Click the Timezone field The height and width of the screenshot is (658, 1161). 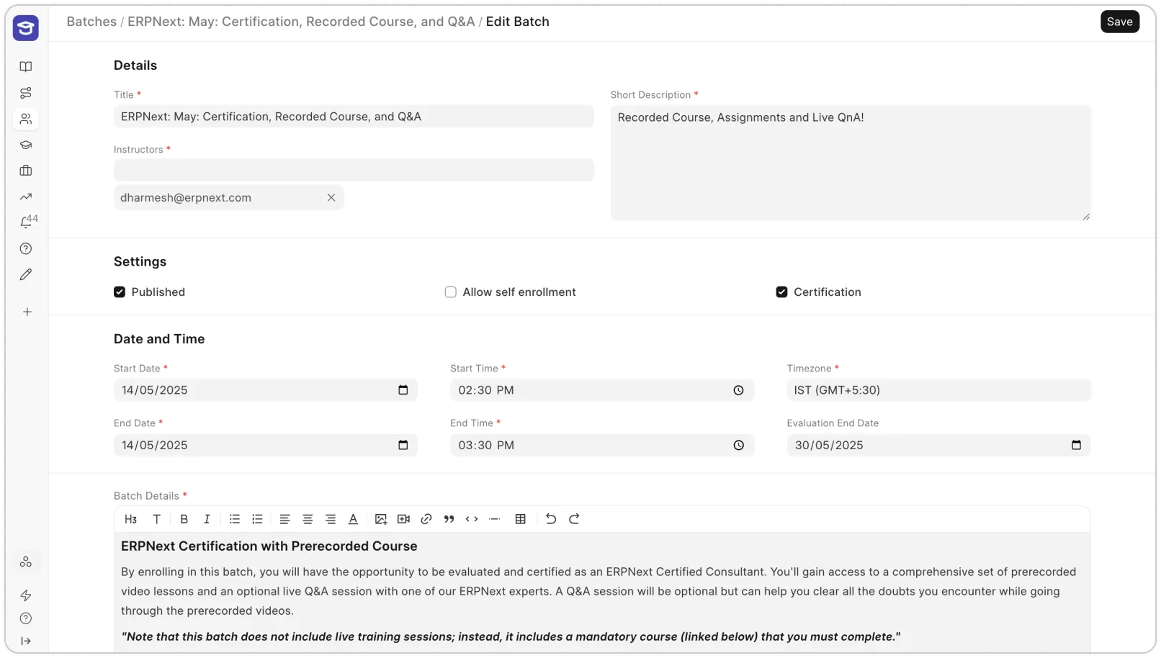click(938, 390)
